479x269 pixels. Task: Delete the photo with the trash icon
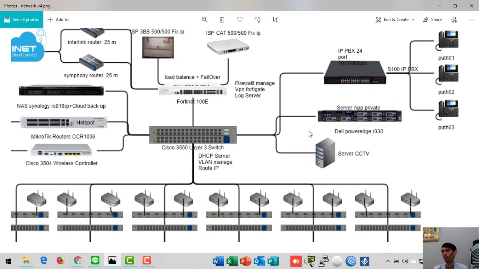(x=222, y=19)
